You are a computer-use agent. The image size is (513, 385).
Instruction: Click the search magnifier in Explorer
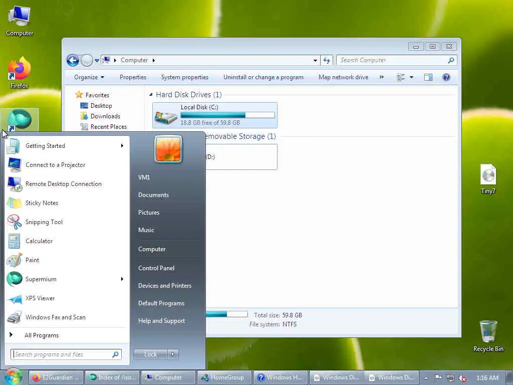[451, 60]
